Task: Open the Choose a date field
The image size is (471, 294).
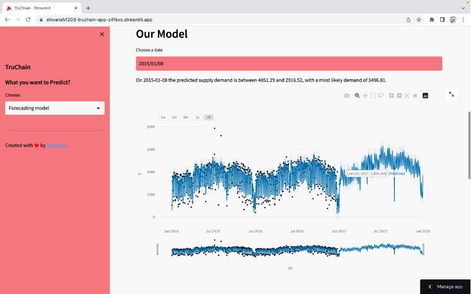Action: pos(289,64)
